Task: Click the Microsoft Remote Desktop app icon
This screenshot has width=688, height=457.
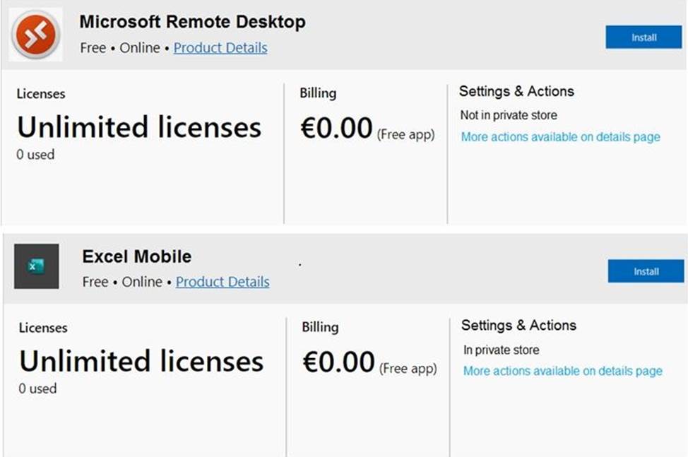Action: tap(36, 34)
